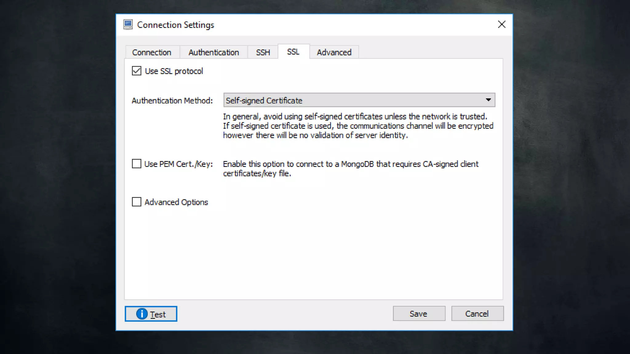
Task: Click the dropdown arrow beside Self-signed Certificate
Action: click(488, 100)
